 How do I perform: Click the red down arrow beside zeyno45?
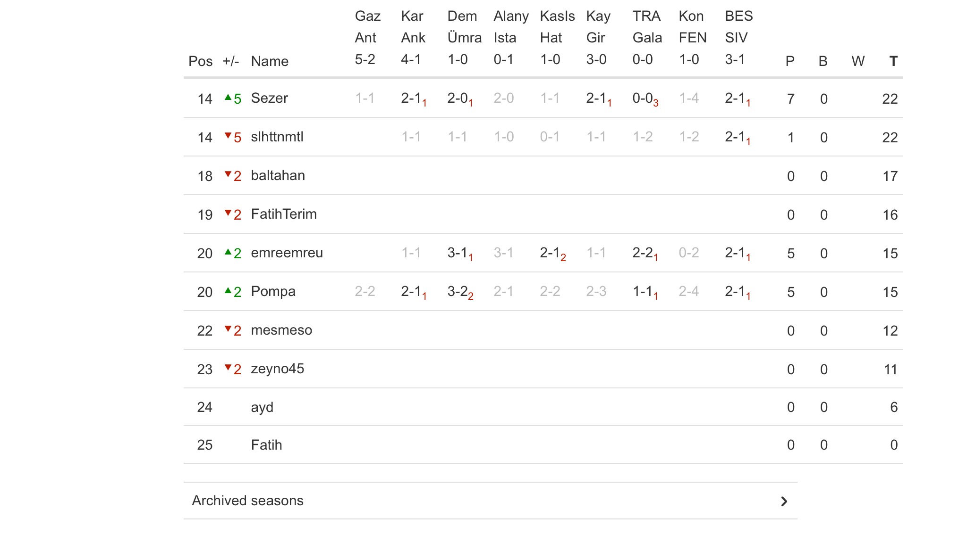(x=228, y=368)
